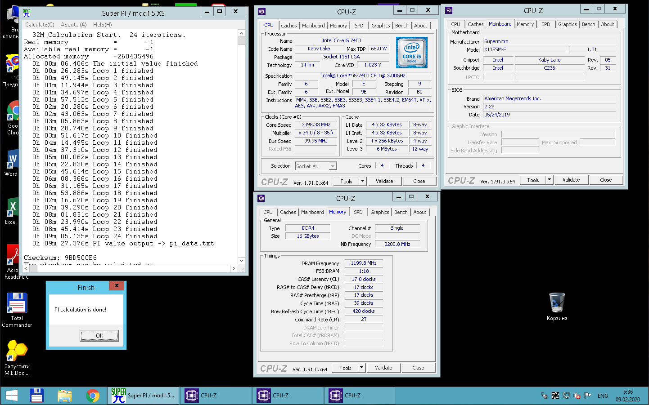Activate the first CPU-Z taskbar button
Screen dimensions: 649x405
click(x=216, y=396)
